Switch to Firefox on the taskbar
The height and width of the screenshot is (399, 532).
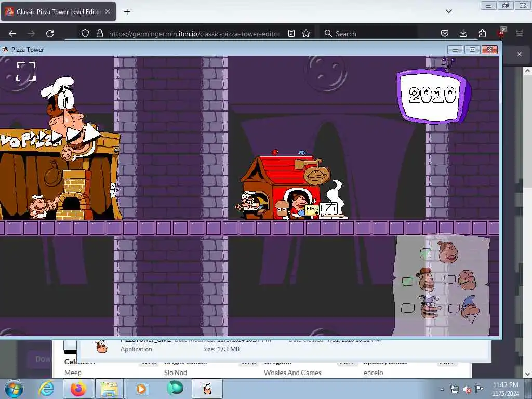pyautogui.click(x=78, y=389)
